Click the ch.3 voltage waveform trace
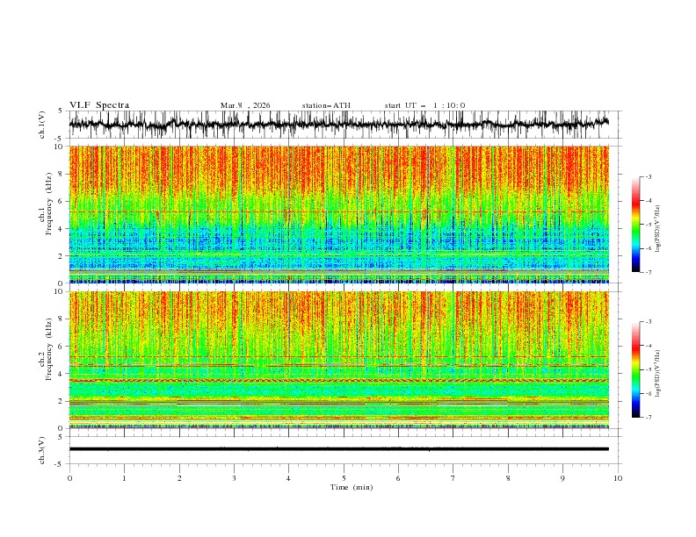Screen dimensions: 696x537 (x=338, y=449)
